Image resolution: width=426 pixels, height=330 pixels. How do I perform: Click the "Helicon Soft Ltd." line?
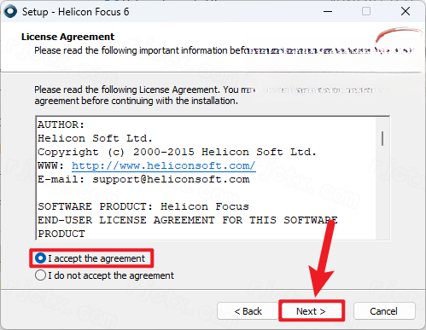click(95, 138)
